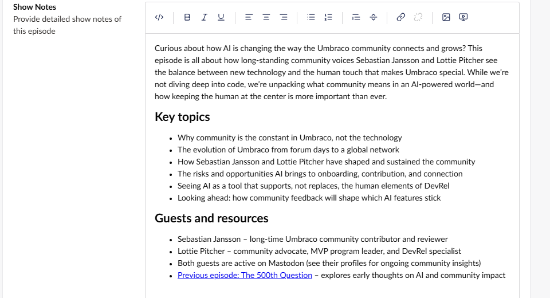Click the intro paragraph starting 'Curious about how AI'
This screenshot has width=550, height=298.
click(332, 72)
